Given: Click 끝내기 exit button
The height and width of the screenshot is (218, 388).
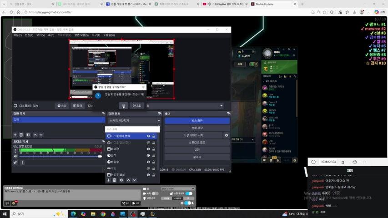Looking at the screenshot, I should coord(197,157).
